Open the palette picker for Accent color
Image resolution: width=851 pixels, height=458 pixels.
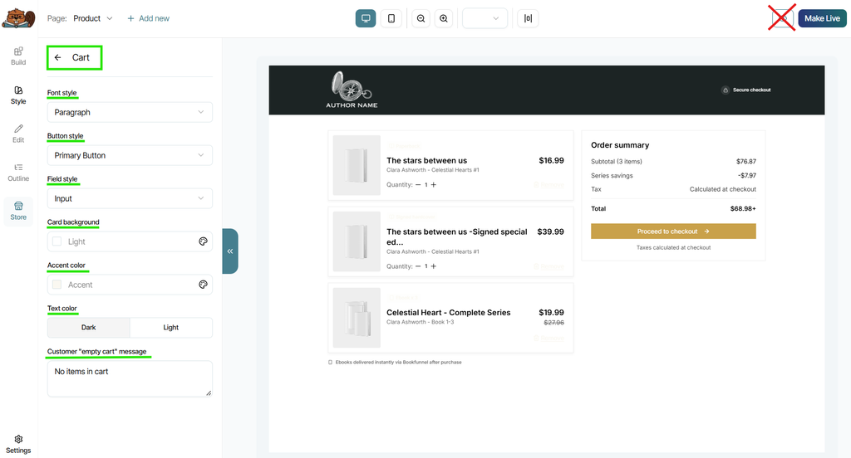point(203,285)
